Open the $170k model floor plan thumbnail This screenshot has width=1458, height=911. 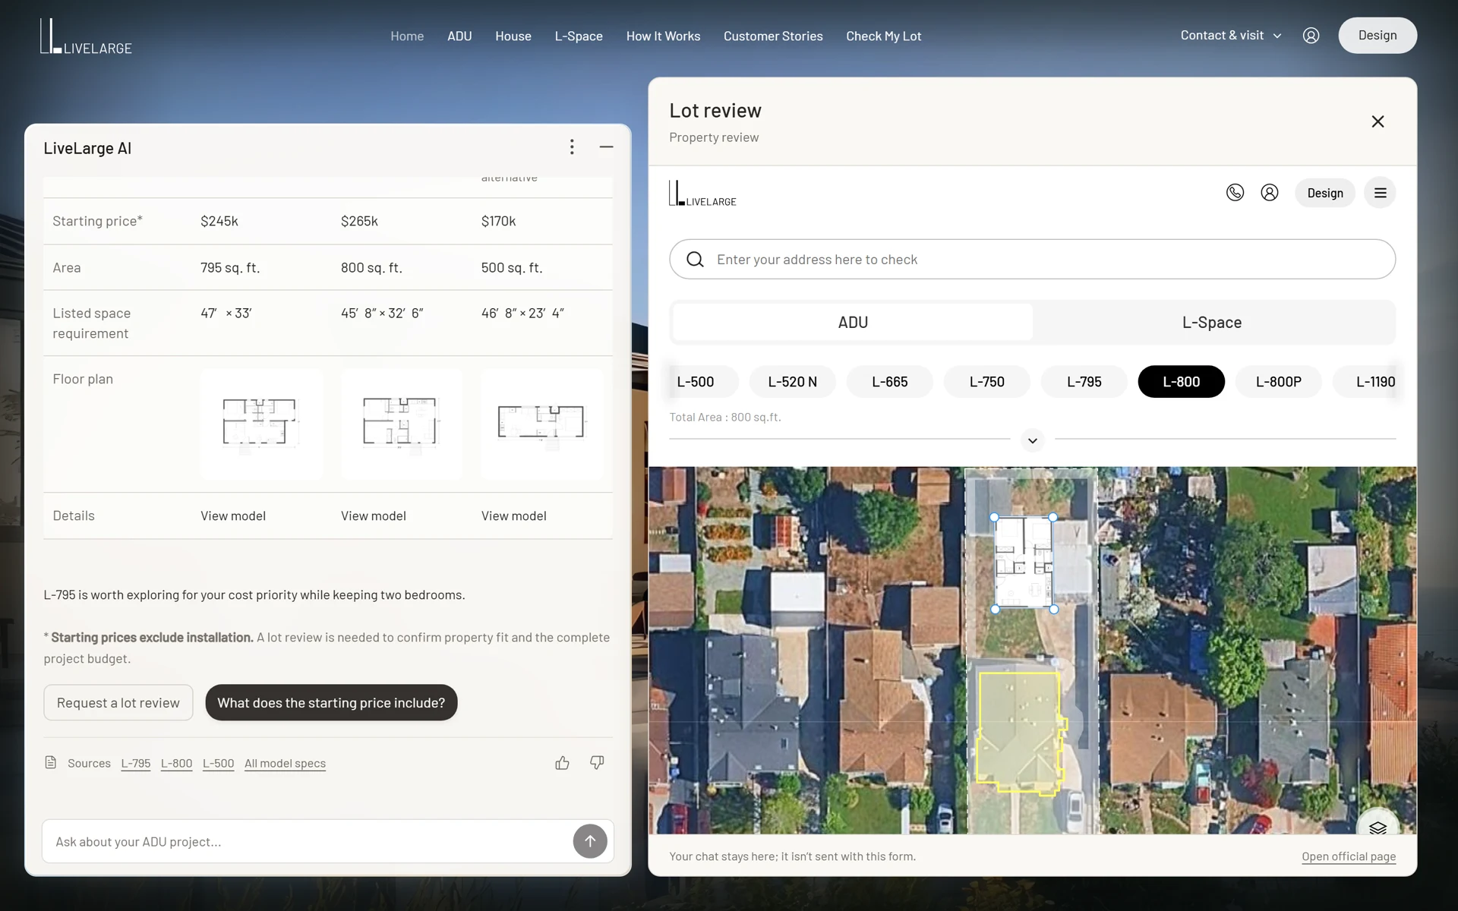click(x=541, y=424)
